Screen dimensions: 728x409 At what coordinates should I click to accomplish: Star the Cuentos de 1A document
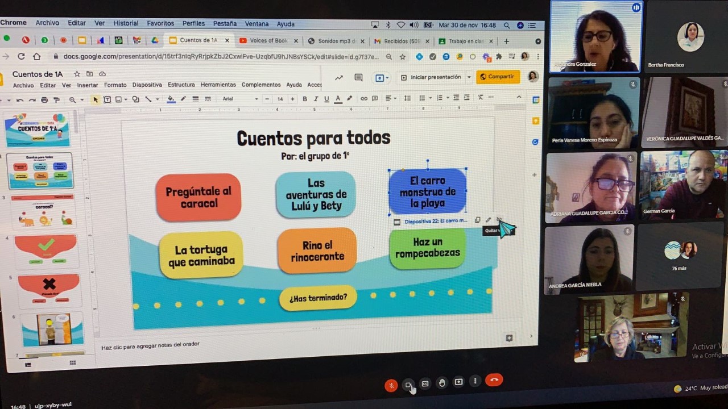[76, 74]
